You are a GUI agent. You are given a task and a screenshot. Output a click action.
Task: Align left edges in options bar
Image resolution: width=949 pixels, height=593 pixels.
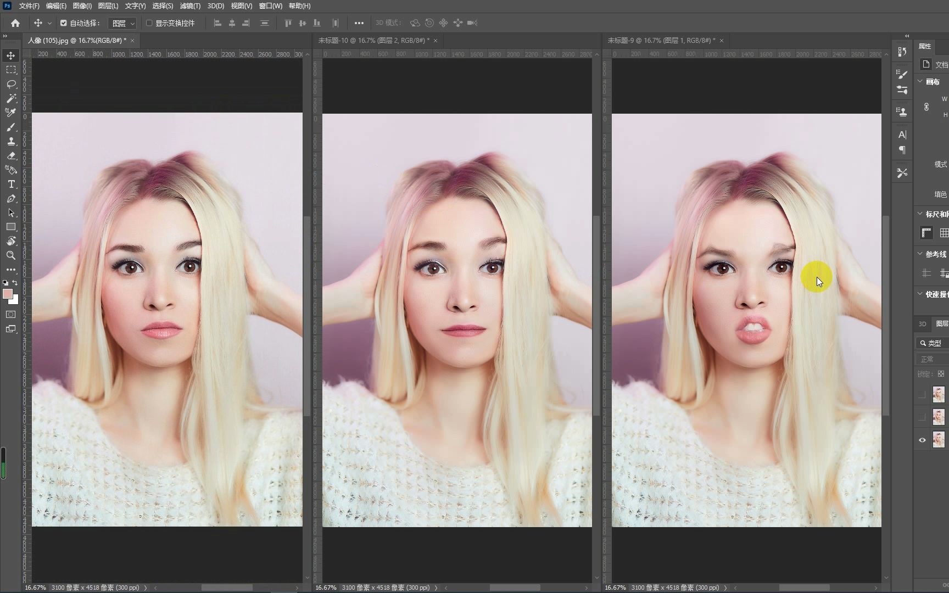[x=217, y=23]
